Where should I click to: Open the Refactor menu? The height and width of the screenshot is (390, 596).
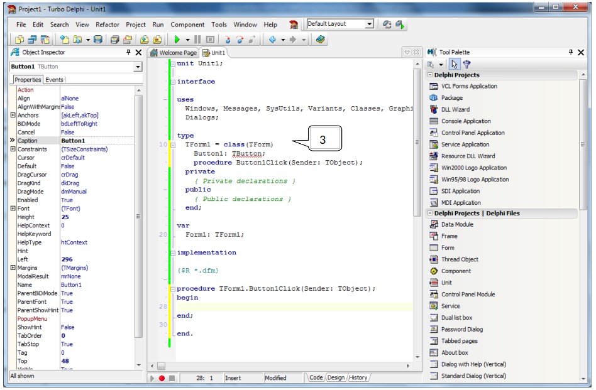[108, 24]
